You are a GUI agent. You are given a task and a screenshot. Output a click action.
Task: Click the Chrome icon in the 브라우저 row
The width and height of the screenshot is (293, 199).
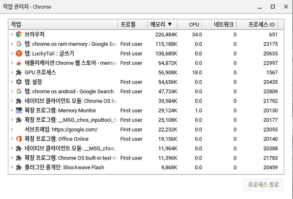tap(19, 34)
